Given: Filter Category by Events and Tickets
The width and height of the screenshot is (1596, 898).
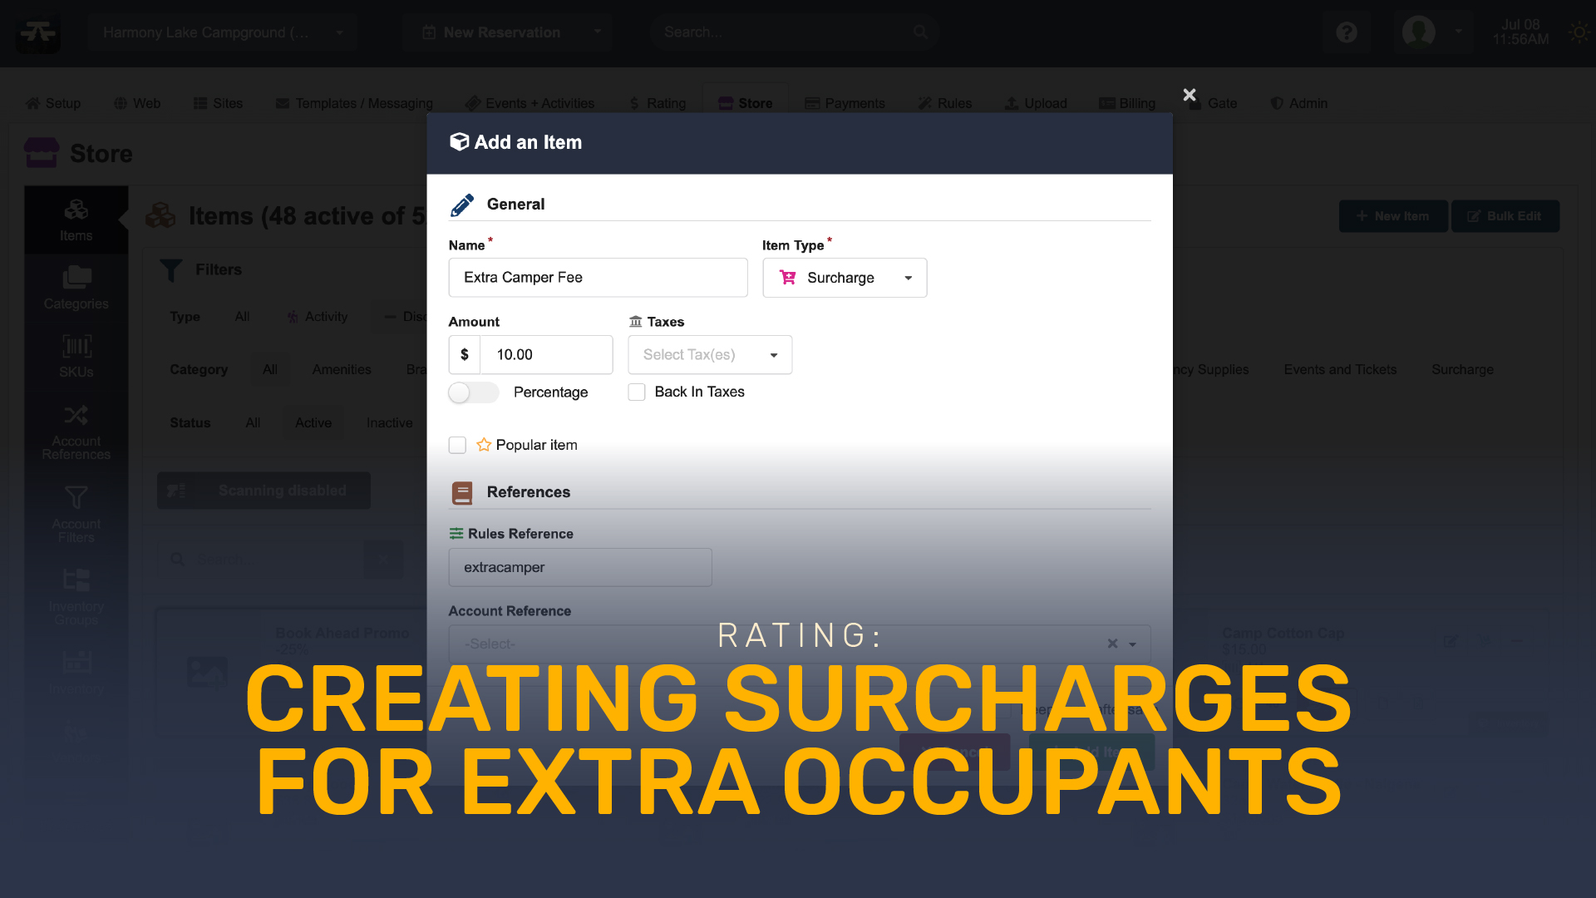Looking at the screenshot, I should (1340, 370).
